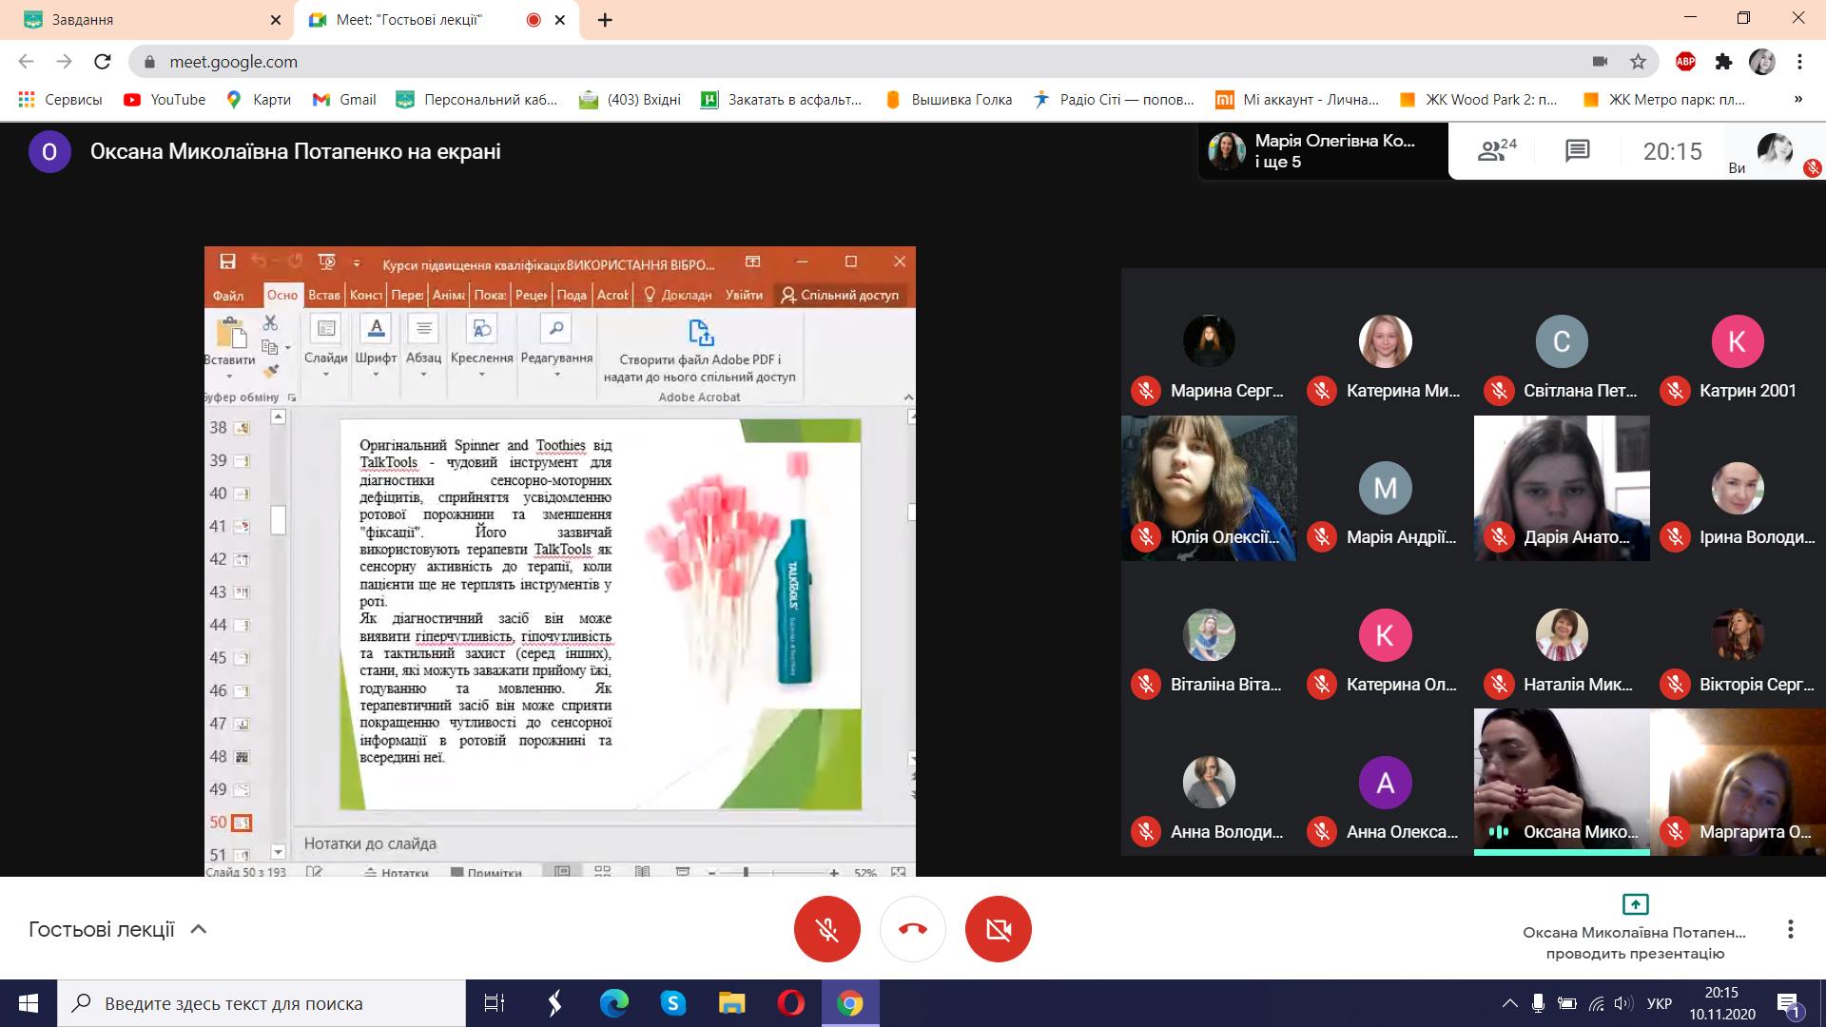Click the camera indicator in the address bar
This screenshot has height=1027, width=1826.
coord(1600,62)
